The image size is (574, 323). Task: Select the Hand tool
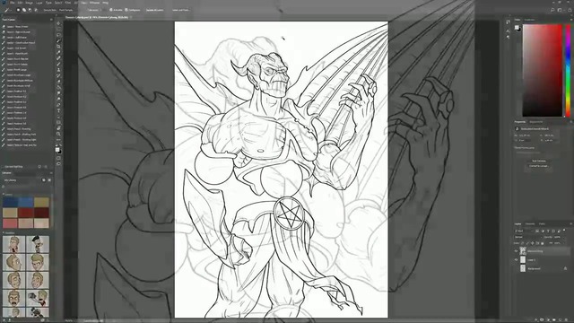58,128
